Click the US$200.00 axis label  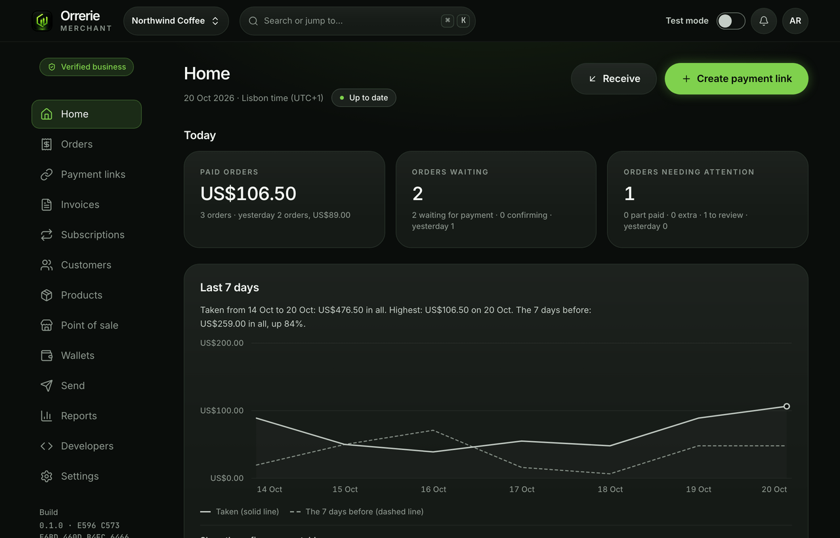pos(222,343)
